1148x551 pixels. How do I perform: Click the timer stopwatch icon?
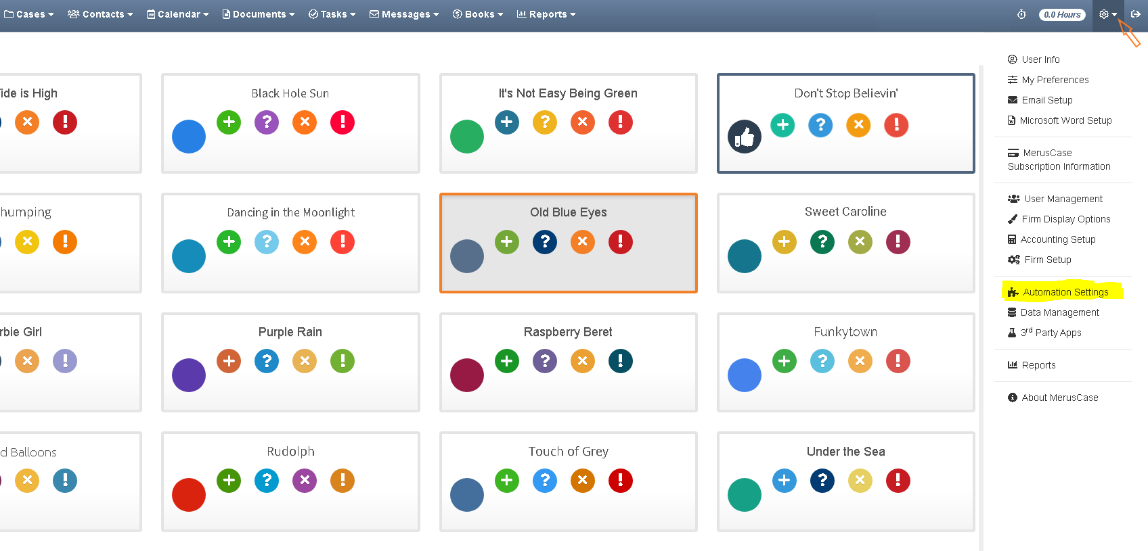[1021, 14]
